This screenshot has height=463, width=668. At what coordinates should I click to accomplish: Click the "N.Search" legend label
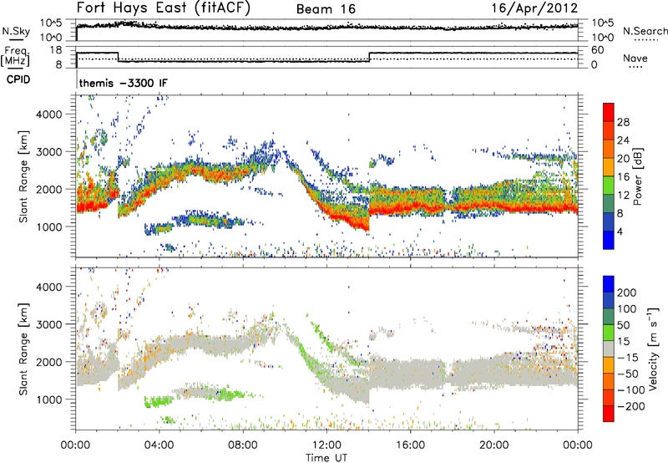click(x=645, y=31)
